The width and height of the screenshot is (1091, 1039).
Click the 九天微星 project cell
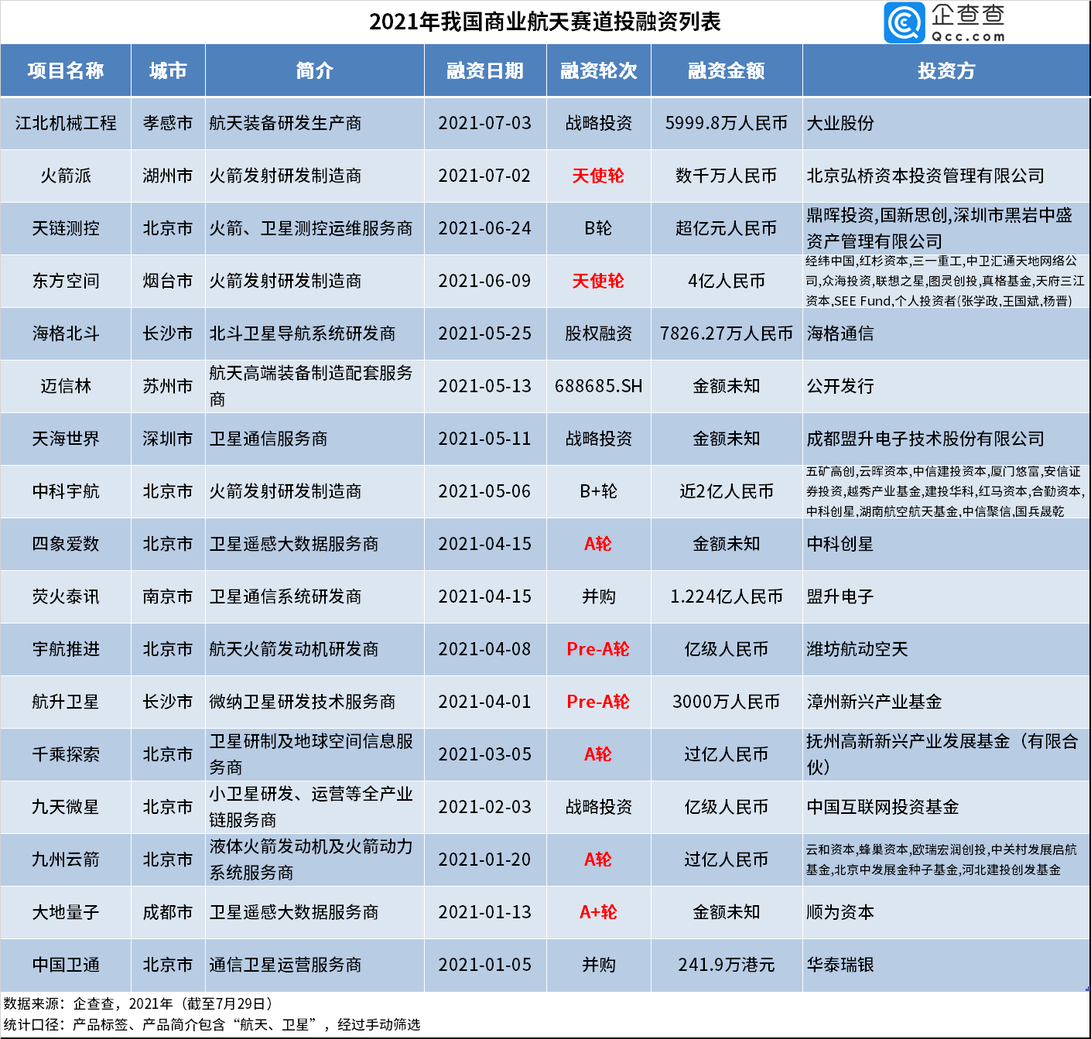click(66, 807)
